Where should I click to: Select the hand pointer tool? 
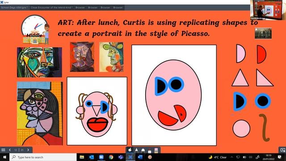coord(130,150)
